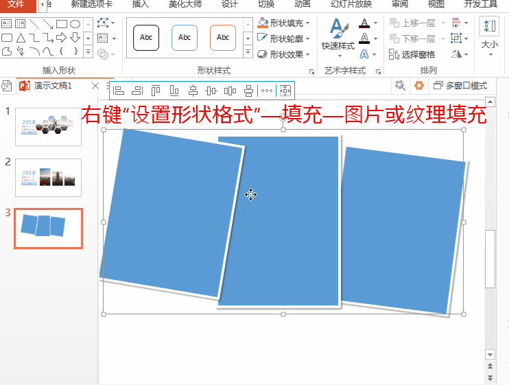Toggle align-to-slide icon in floating toolbar
Viewport: 509px width, 385px height.
point(285,91)
